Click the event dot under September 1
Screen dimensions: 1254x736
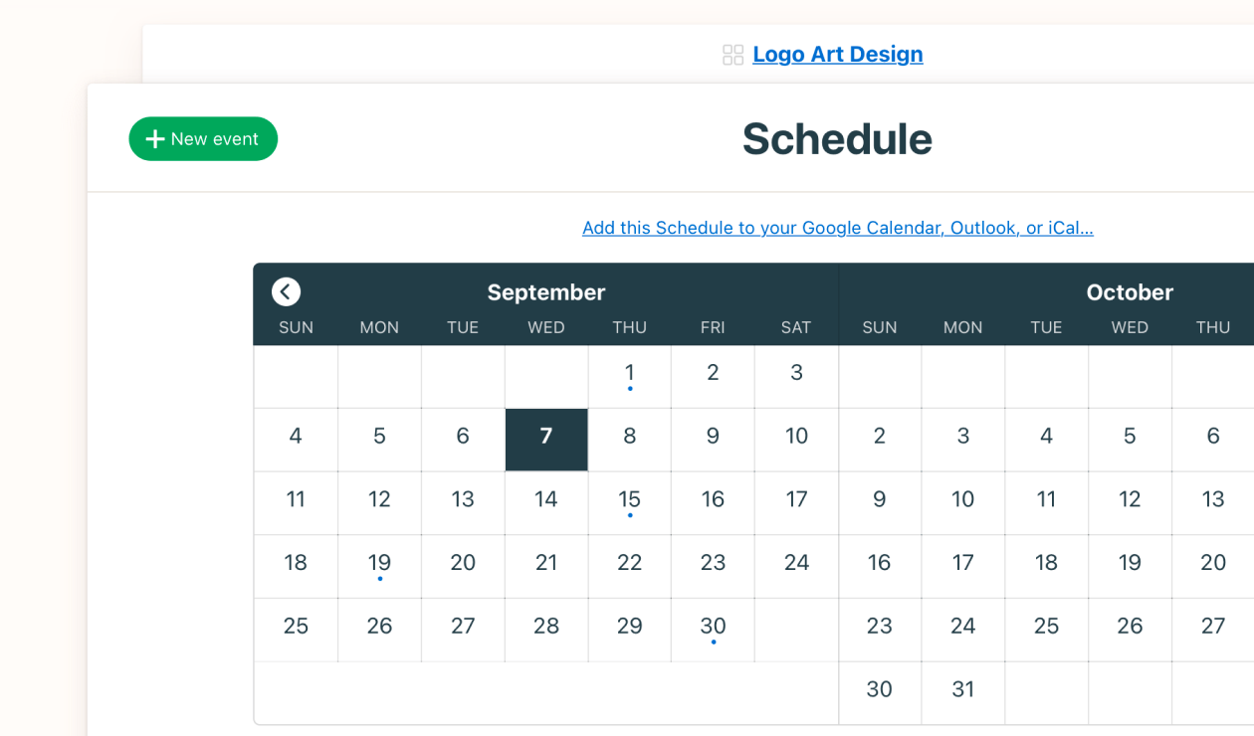629,390
